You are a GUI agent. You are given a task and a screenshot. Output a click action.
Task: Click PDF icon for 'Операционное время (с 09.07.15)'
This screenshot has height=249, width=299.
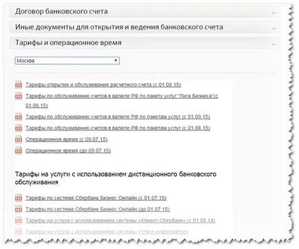click(x=19, y=139)
